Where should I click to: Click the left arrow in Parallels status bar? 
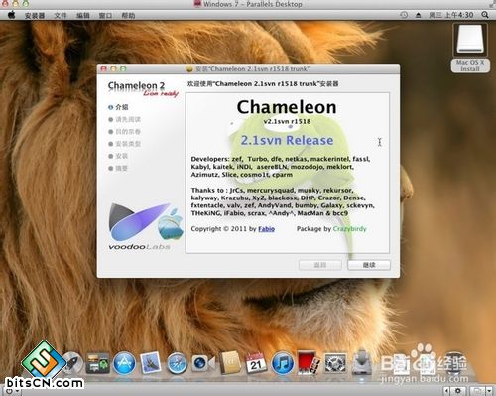coord(446,391)
